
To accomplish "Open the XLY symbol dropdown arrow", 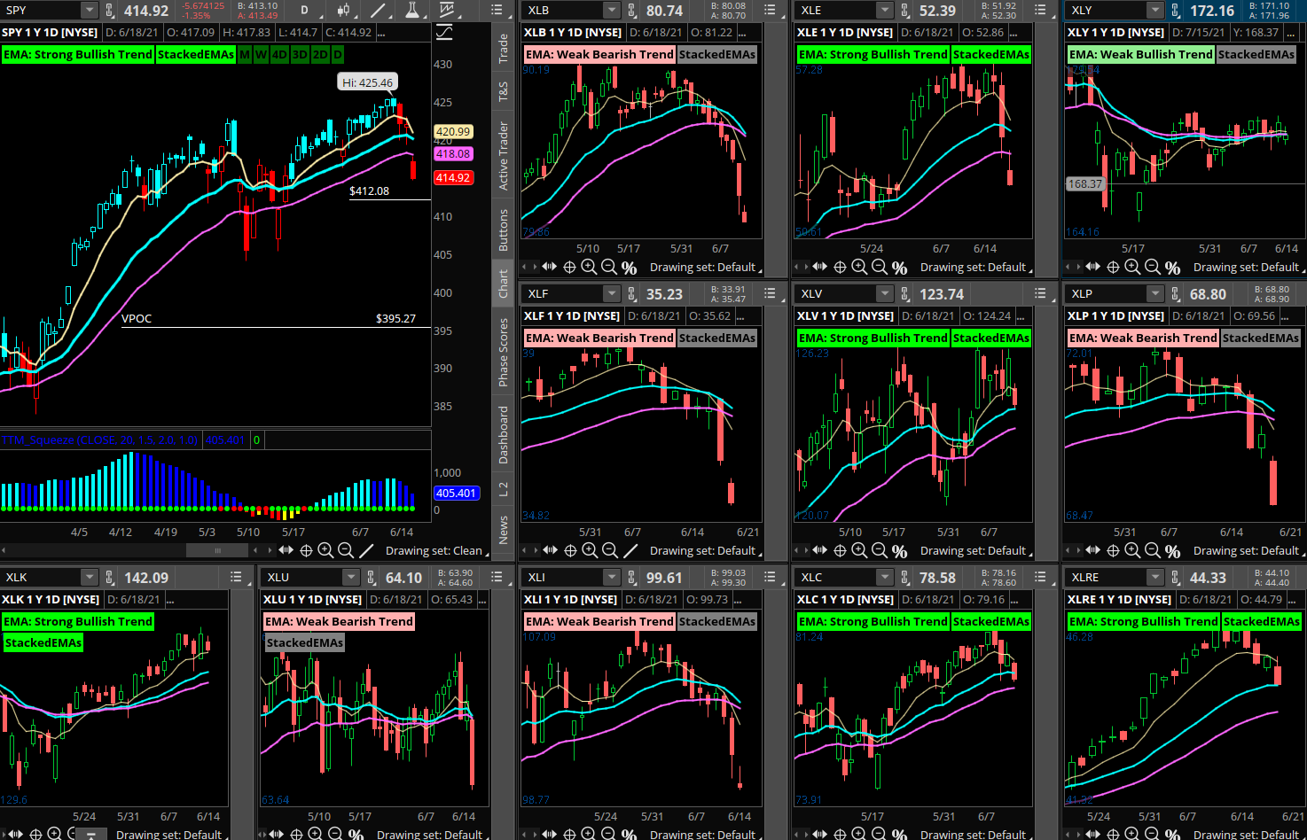I will (x=1154, y=11).
